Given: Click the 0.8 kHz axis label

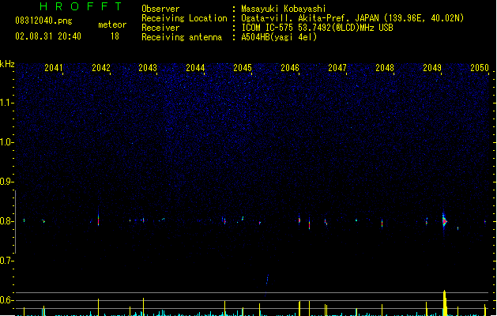Looking at the screenshot, I should click(x=6, y=221).
